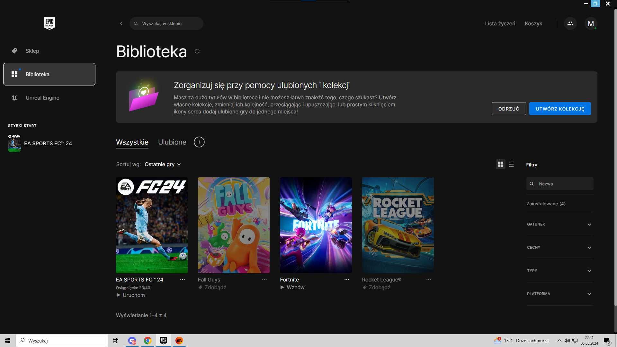Click the Epic Games logo
The image size is (617, 347).
49,23
